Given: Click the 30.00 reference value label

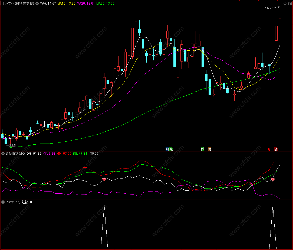Looking at the screenshot, I should click(x=94, y=154).
